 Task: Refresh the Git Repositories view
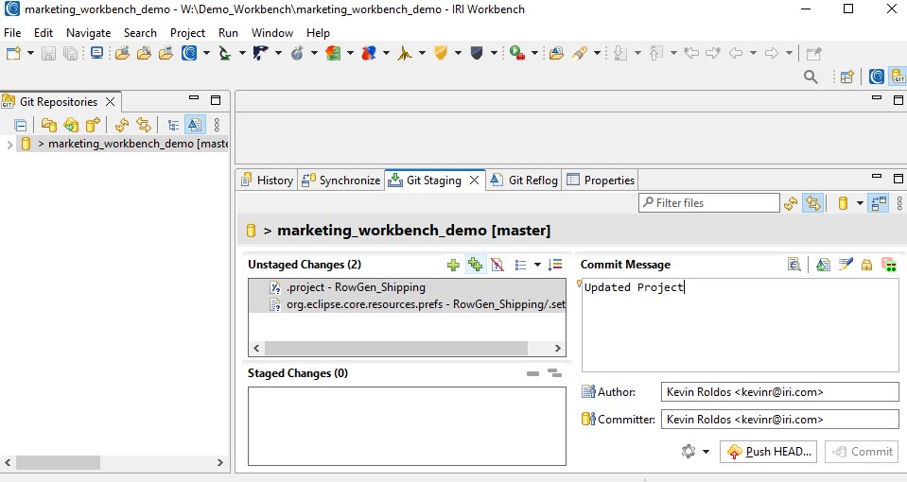point(121,125)
